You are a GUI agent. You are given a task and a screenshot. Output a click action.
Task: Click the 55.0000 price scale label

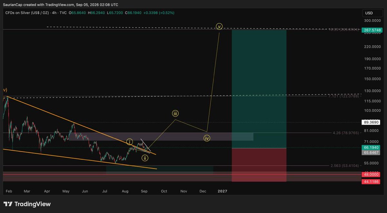tap(371, 164)
